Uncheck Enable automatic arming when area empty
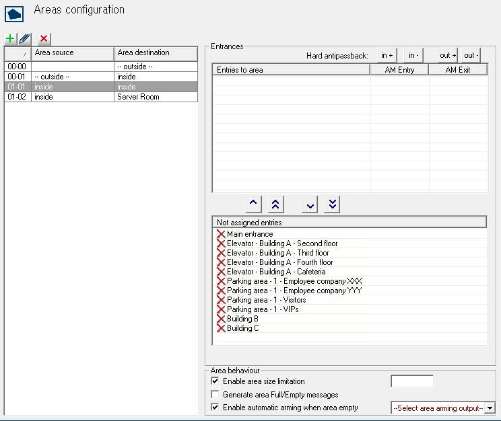 [215, 408]
